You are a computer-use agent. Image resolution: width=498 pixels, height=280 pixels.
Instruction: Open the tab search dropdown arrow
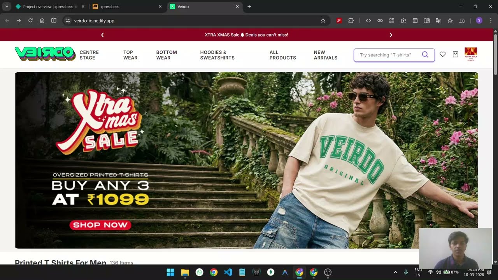(7, 7)
